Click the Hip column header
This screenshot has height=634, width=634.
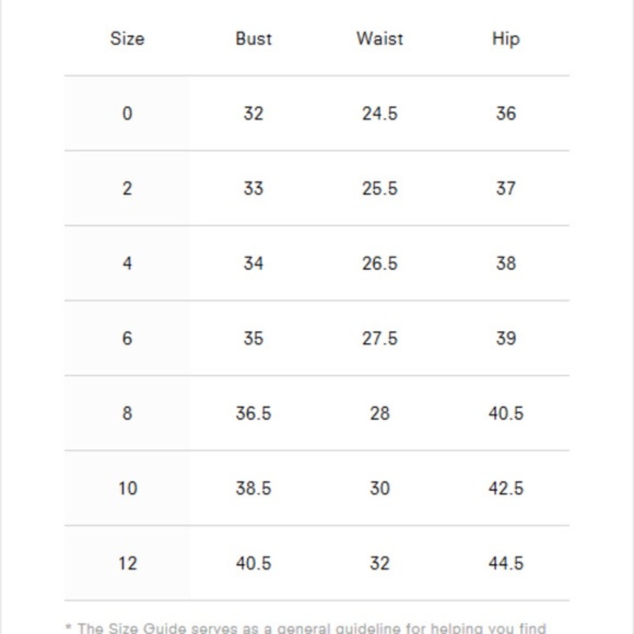click(x=506, y=39)
